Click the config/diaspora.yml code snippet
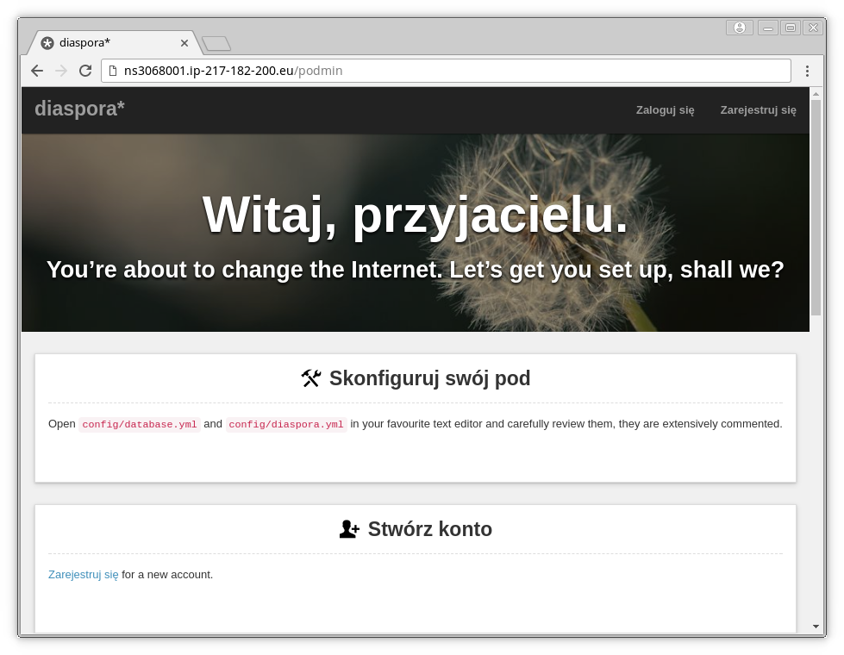The height and width of the screenshot is (655, 844). 285,424
